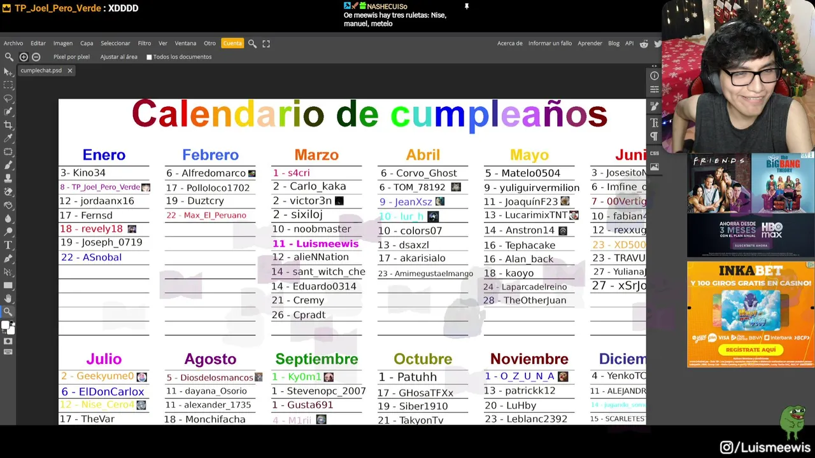Viewport: 815px width, 458px height.
Task: Open the Archivo menu
Action: coord(13,43)
